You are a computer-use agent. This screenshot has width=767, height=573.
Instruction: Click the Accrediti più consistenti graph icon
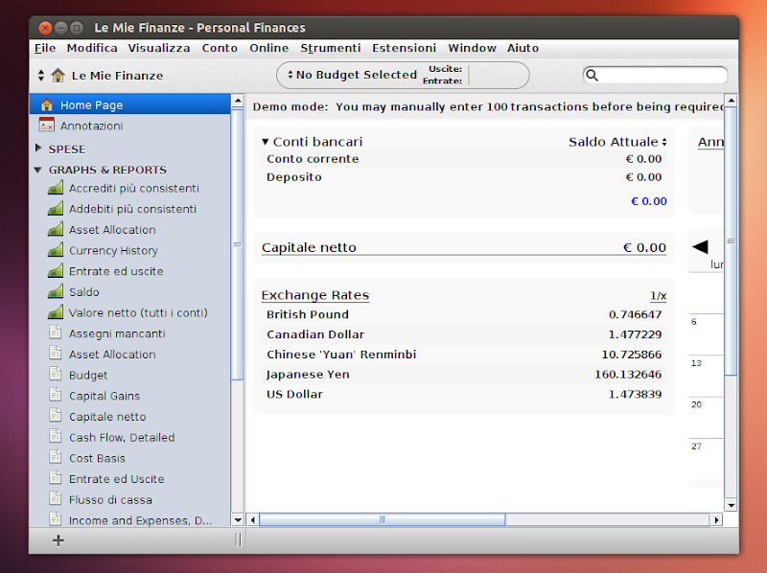(x=56, y=188)
